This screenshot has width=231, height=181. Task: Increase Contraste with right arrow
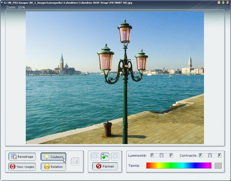(x=219, y=155)
